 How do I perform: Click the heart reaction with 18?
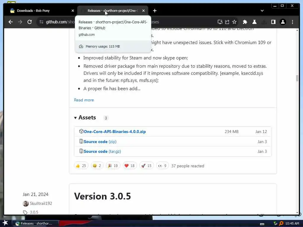[130, 166]
